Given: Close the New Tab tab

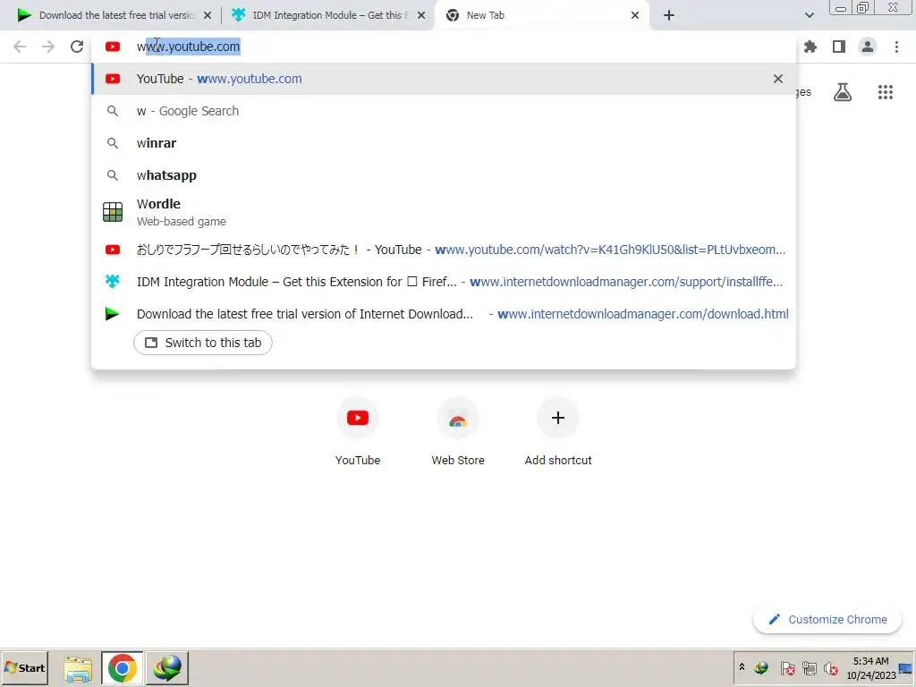Looking at the screenshot, I should pyautogui.click(x=635, y=16).
